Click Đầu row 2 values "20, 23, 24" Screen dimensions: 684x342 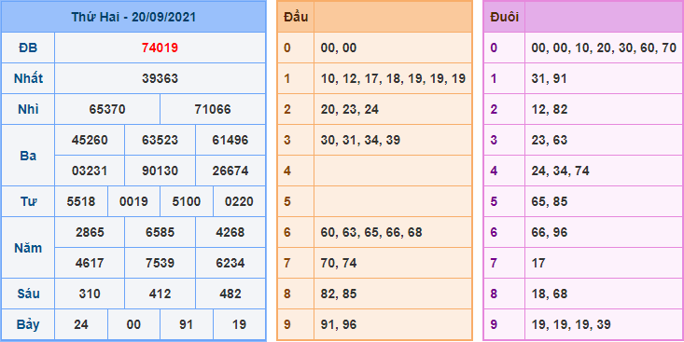coord(349,109)
